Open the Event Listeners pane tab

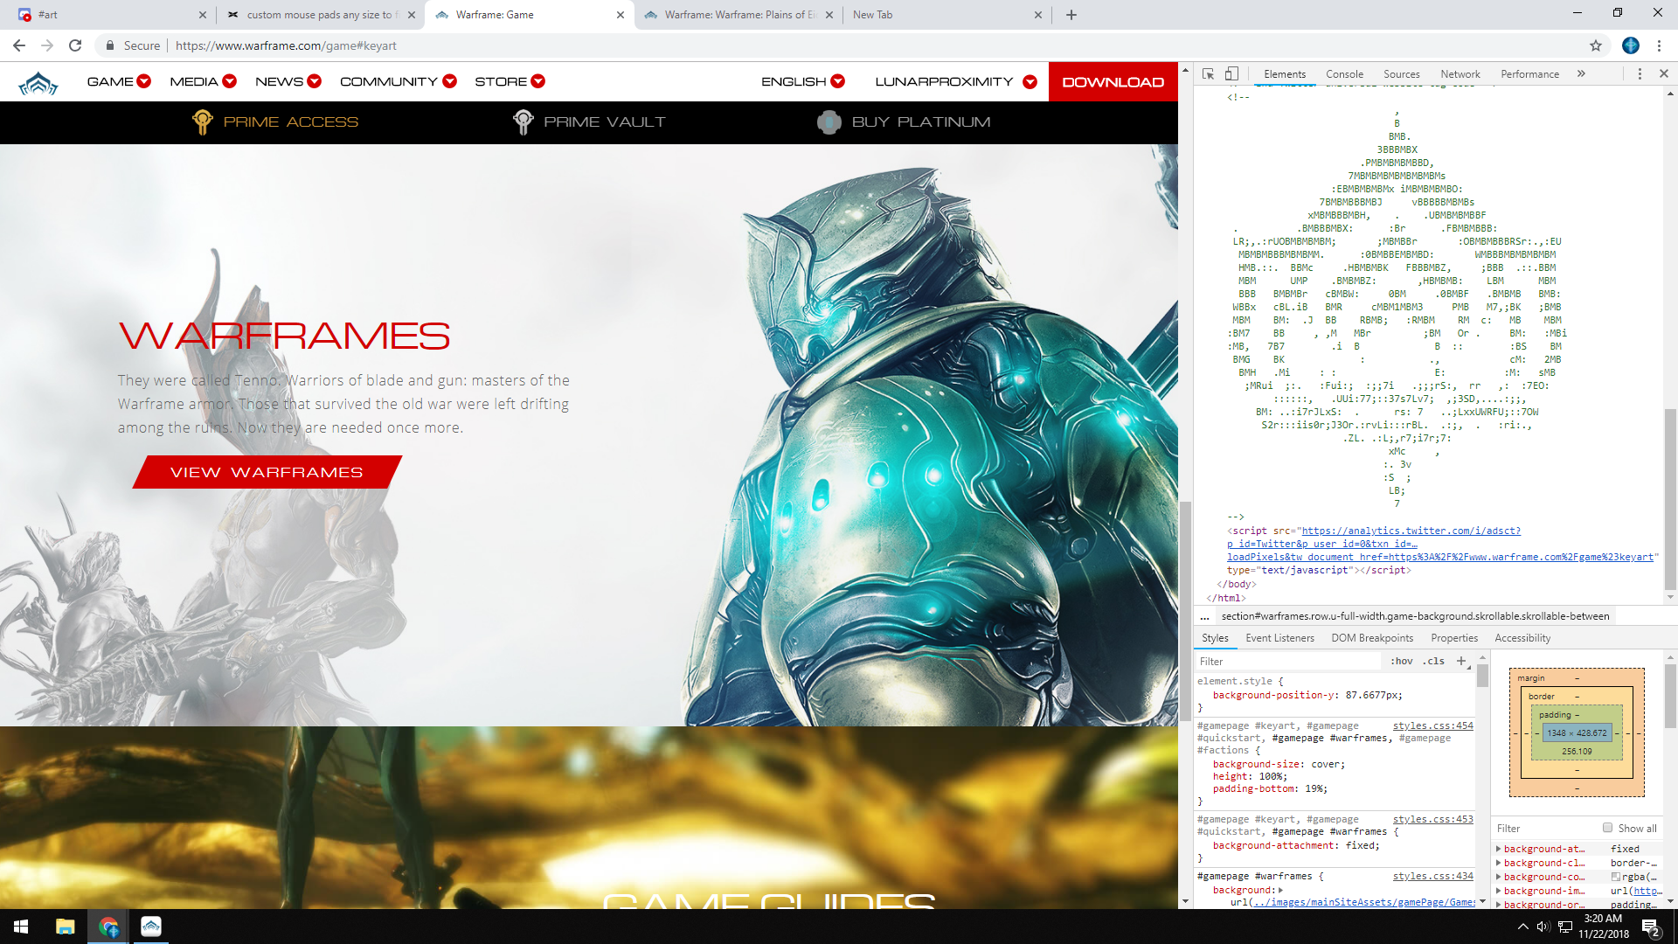pyautogui.click(x=1279, y=638)
